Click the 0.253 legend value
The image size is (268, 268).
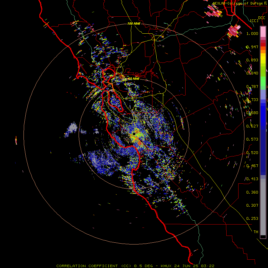tap(252, 219)
